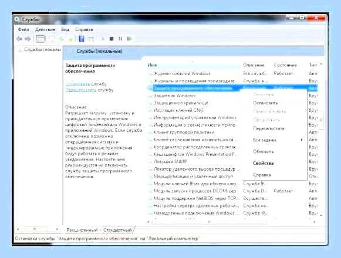Select Координатор распределенных транзакций row

click(196, 147)
